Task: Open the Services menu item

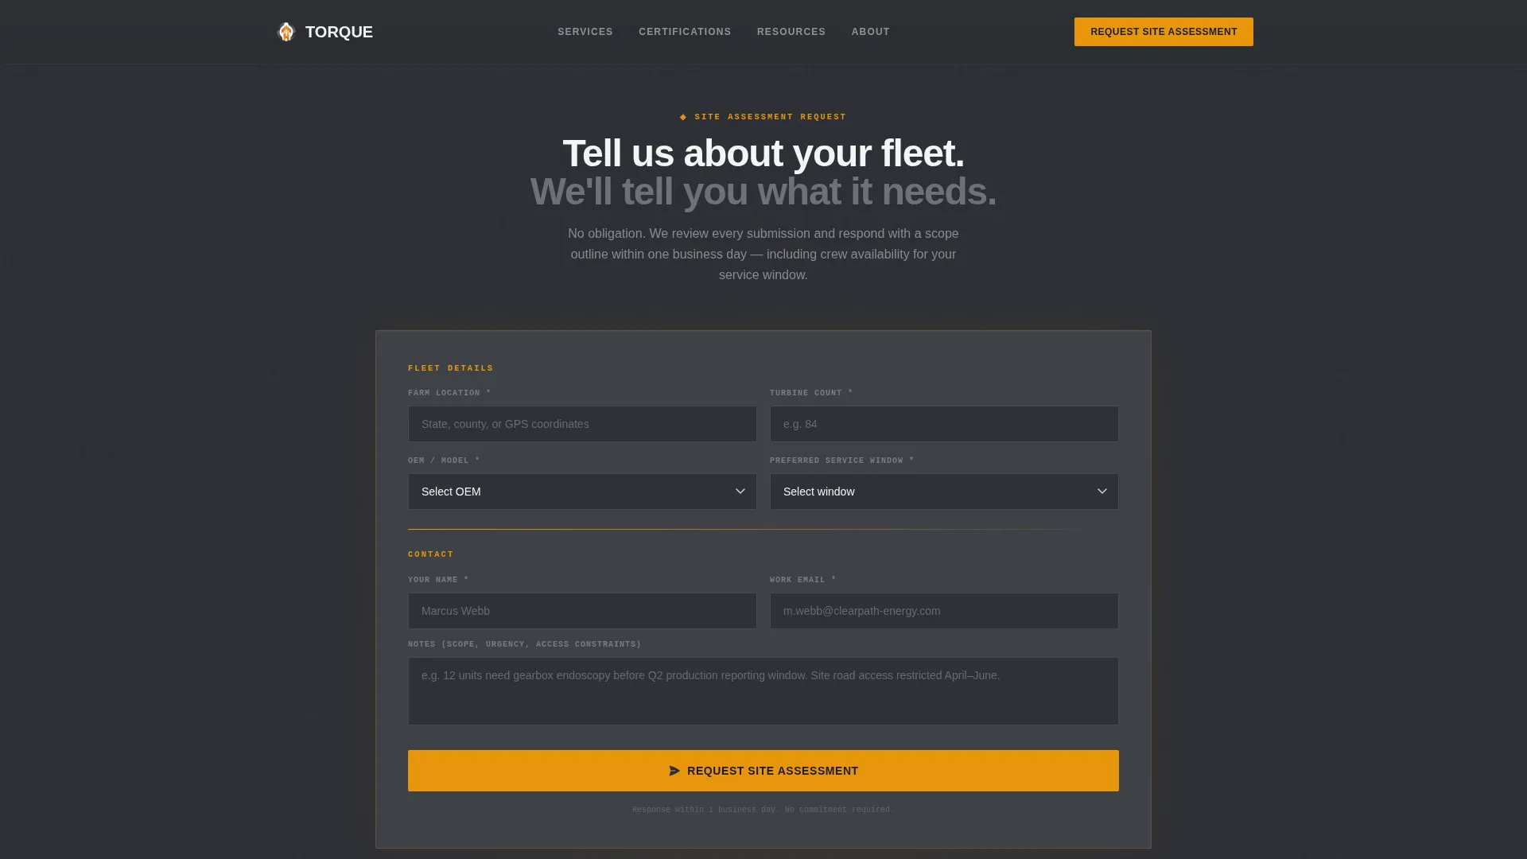Action: (585, 32)
